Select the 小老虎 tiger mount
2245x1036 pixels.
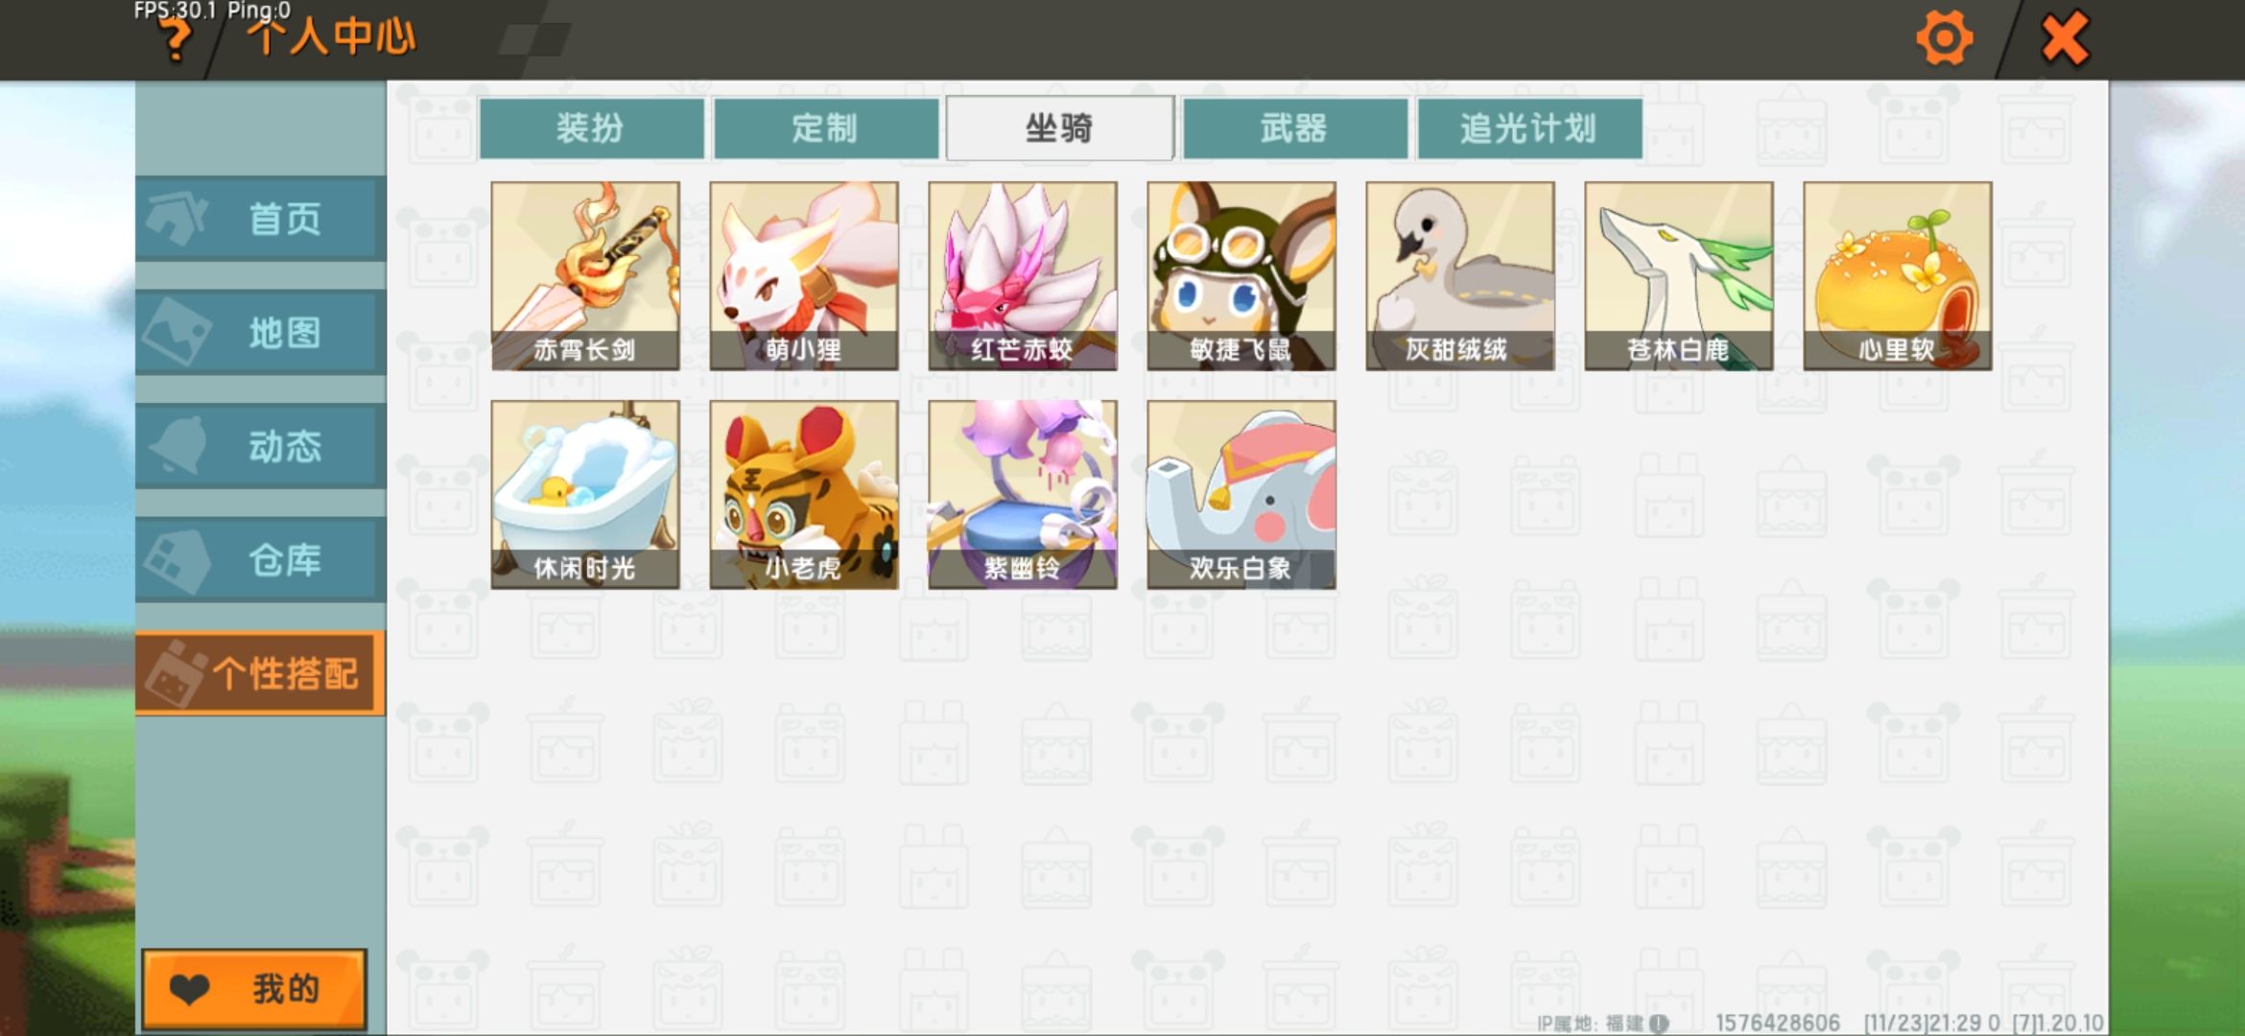pos(804,494)
